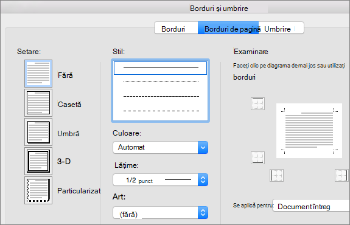Image resolution: width=350 pixels, height=225 pixels.
Task: Select the Fără (none) border setting icon
Action: point(38,74)
